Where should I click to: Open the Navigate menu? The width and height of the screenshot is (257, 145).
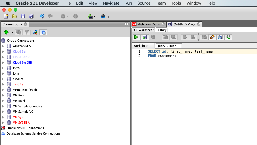click(111, 3)
